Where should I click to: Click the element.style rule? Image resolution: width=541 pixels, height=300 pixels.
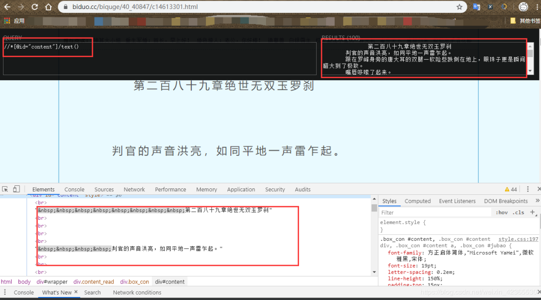point(403,222)
